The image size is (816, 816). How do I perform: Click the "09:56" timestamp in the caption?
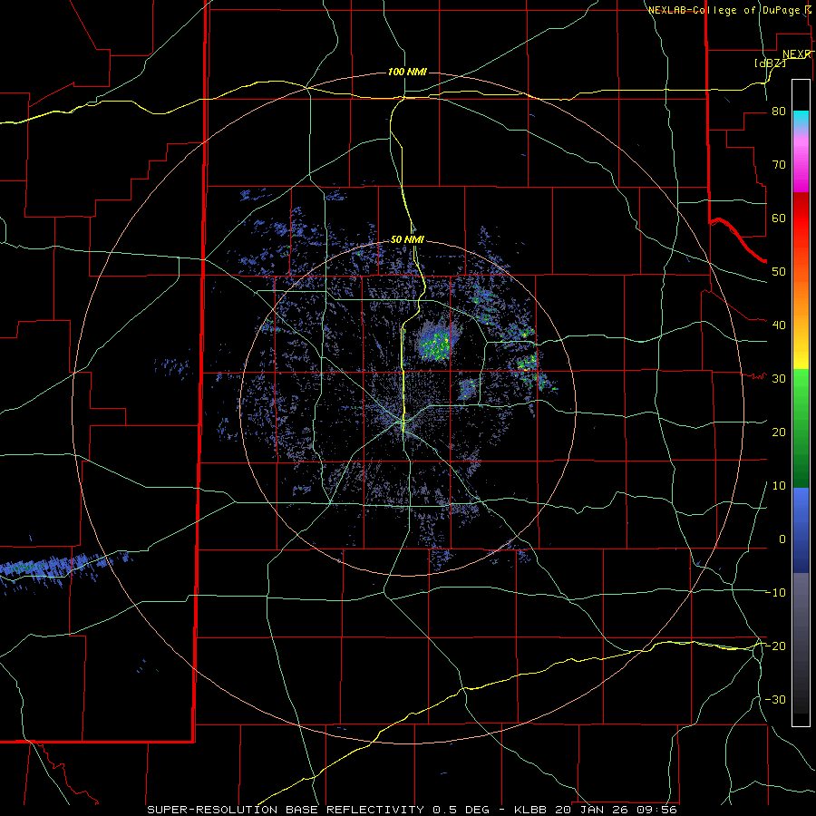tap(656, 810)
